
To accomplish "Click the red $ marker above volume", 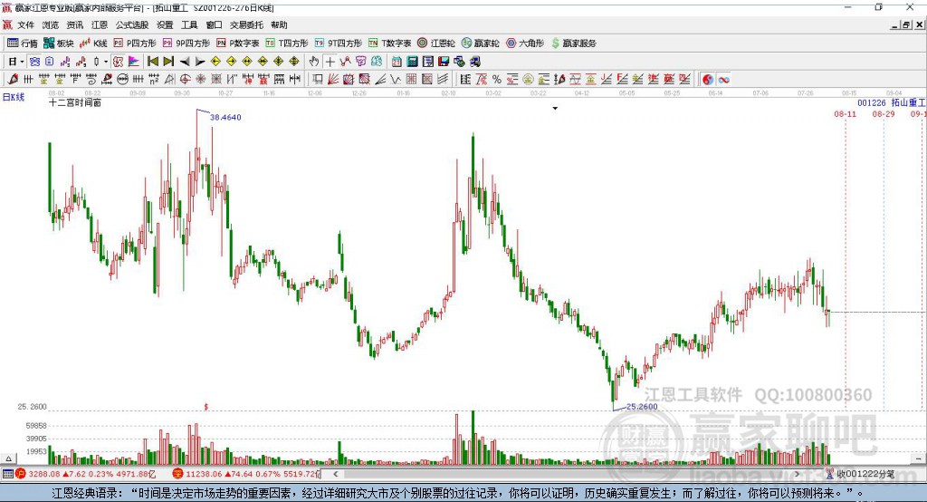I will point(206,407).
